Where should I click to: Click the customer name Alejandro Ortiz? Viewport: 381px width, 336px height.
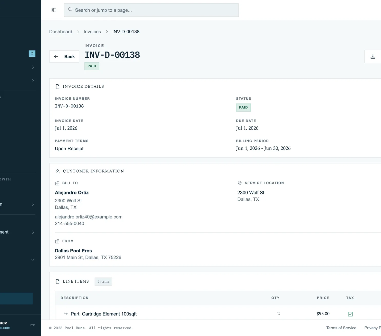[x=72, y=193]
